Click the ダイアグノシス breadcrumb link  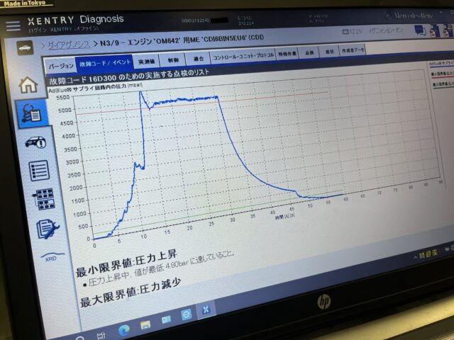coord(69,45)
